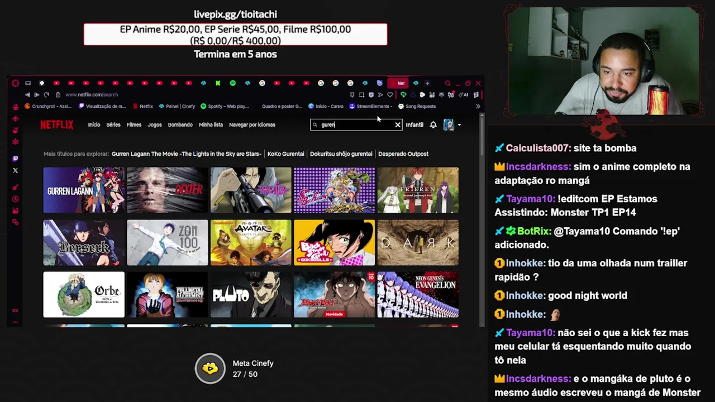
Task: Open the Back Street Girls title card
Action: point(335,242)
